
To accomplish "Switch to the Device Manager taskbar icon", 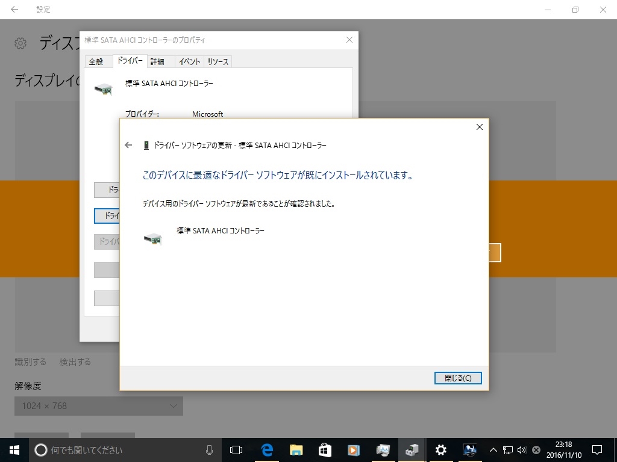I will [412, 450].
